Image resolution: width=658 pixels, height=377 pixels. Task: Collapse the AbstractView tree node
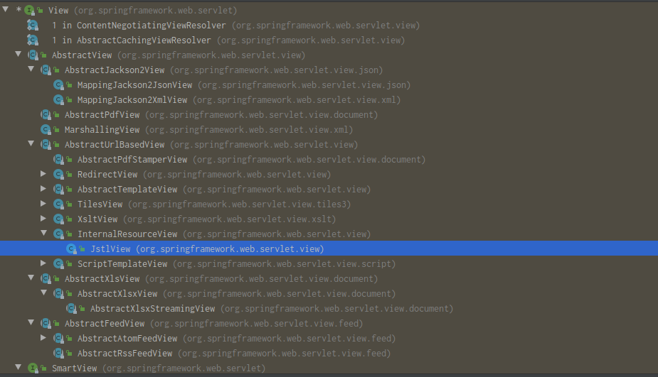coord(18,55)
